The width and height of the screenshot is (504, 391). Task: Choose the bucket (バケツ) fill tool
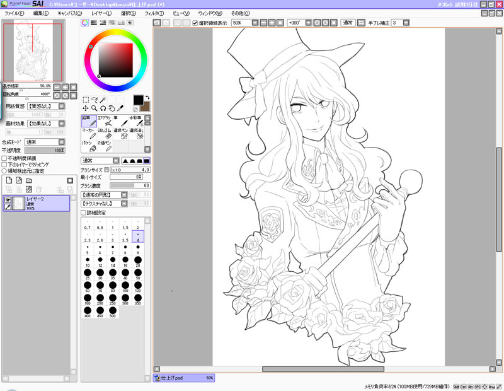coord(89,146)
